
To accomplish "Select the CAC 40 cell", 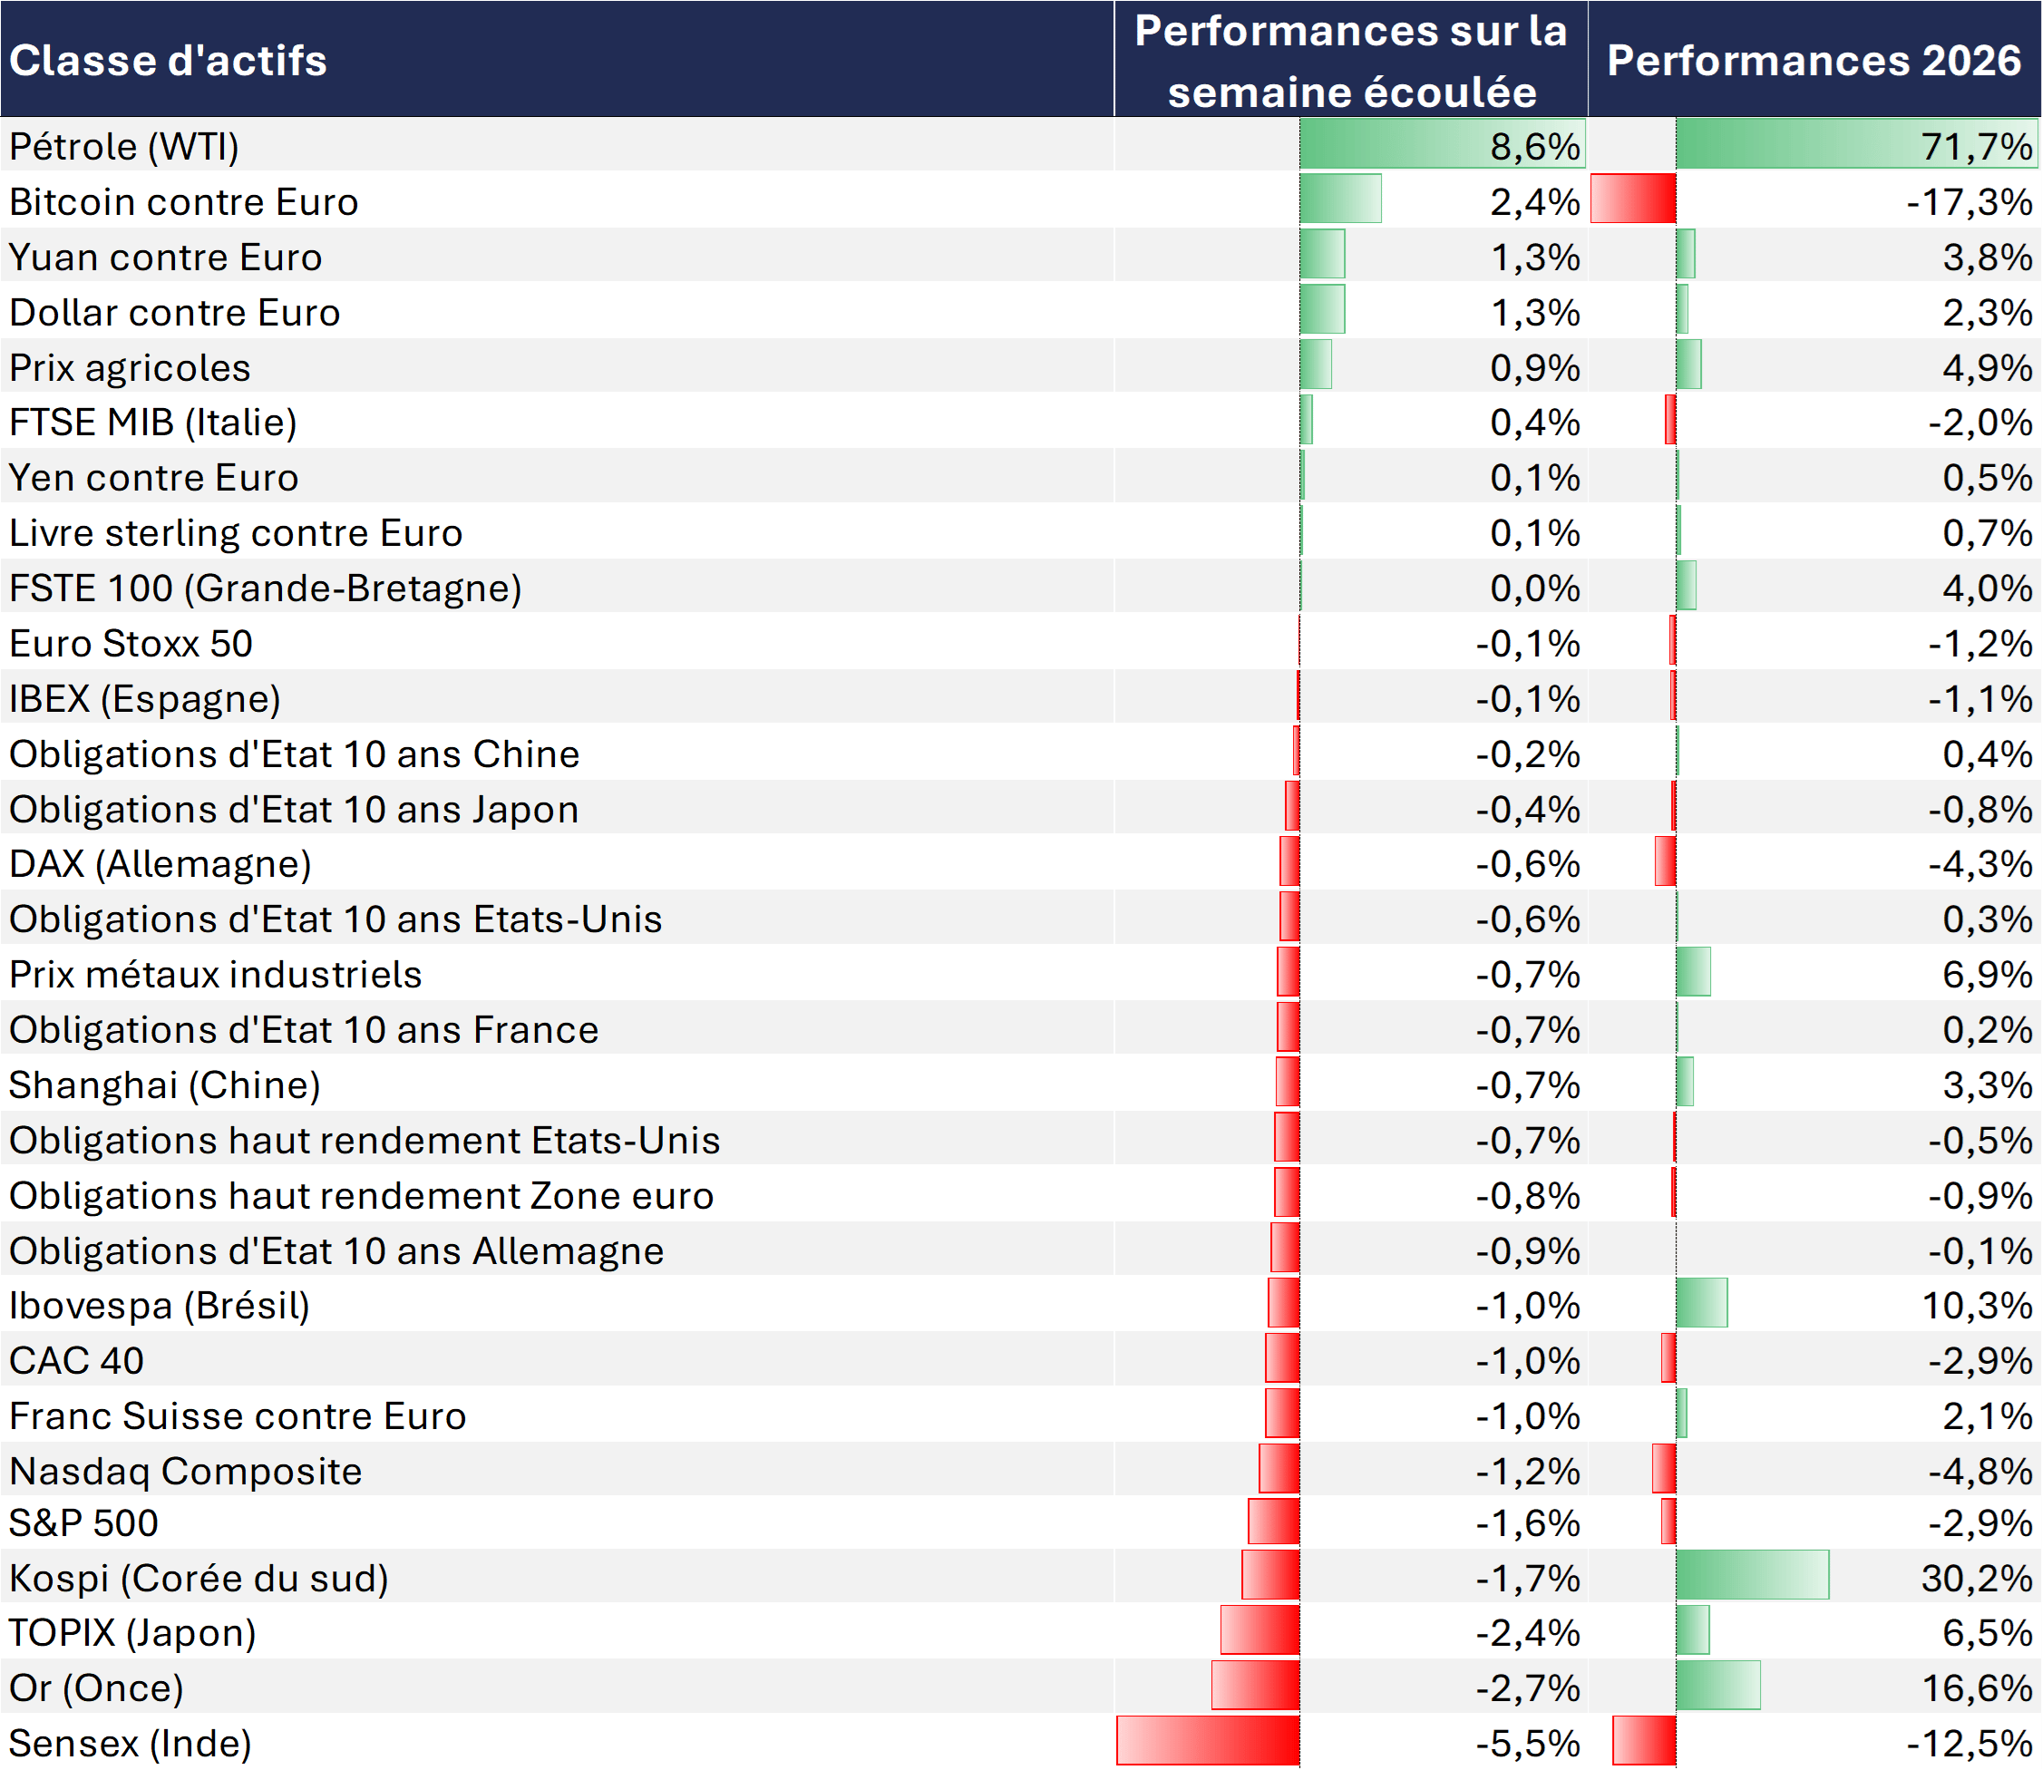I will [x=77, y=1361].
